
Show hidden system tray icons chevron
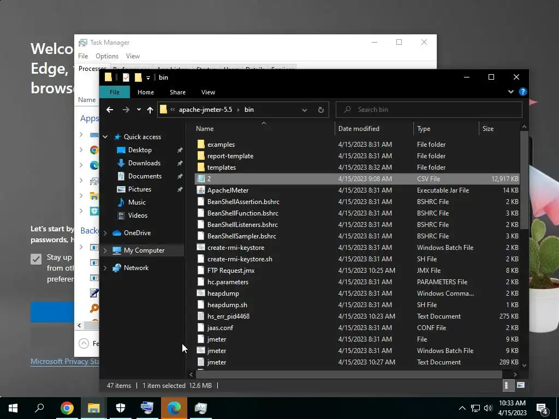coord(462,408)
